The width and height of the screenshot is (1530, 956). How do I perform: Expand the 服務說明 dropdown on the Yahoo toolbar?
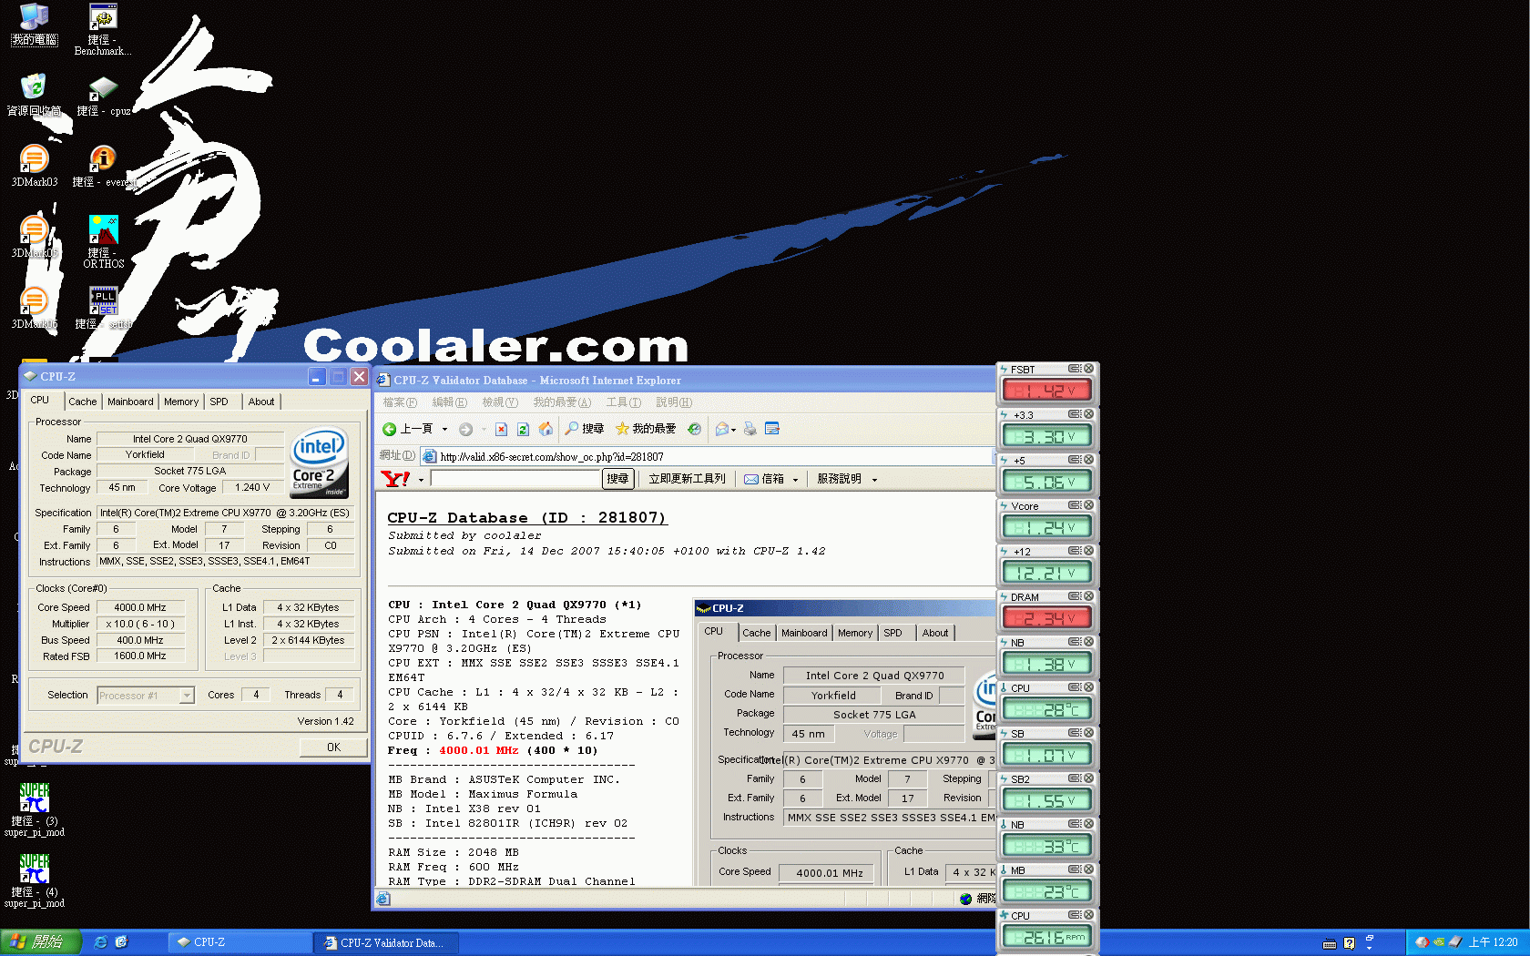click(x=874, y=480)
